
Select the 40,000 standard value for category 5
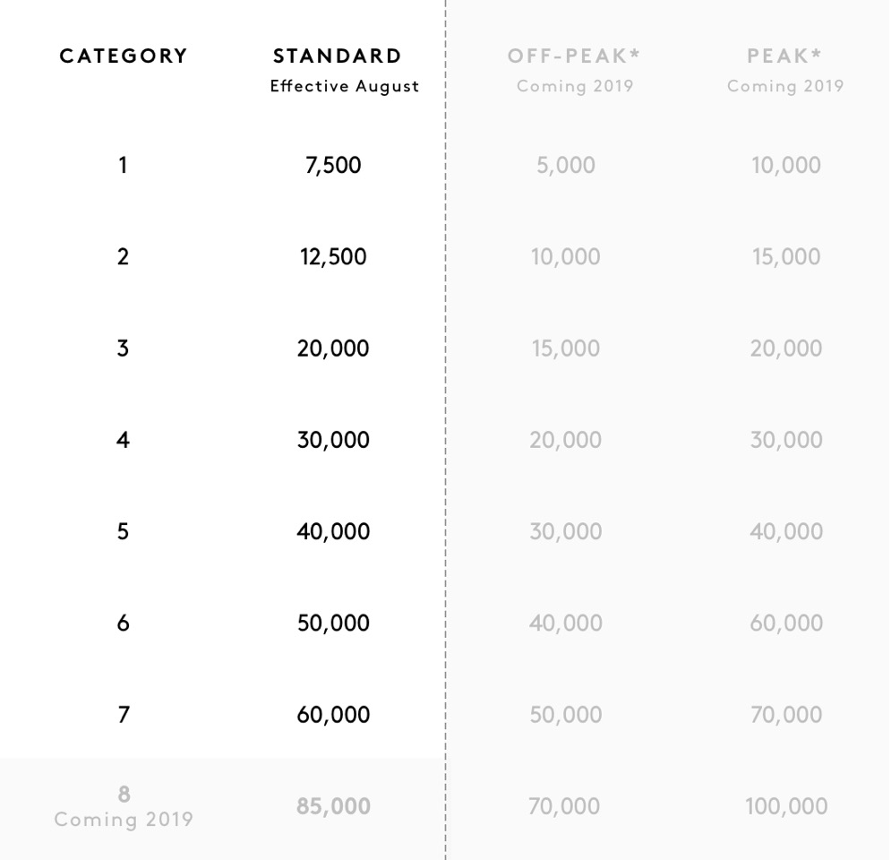point(333,531)
